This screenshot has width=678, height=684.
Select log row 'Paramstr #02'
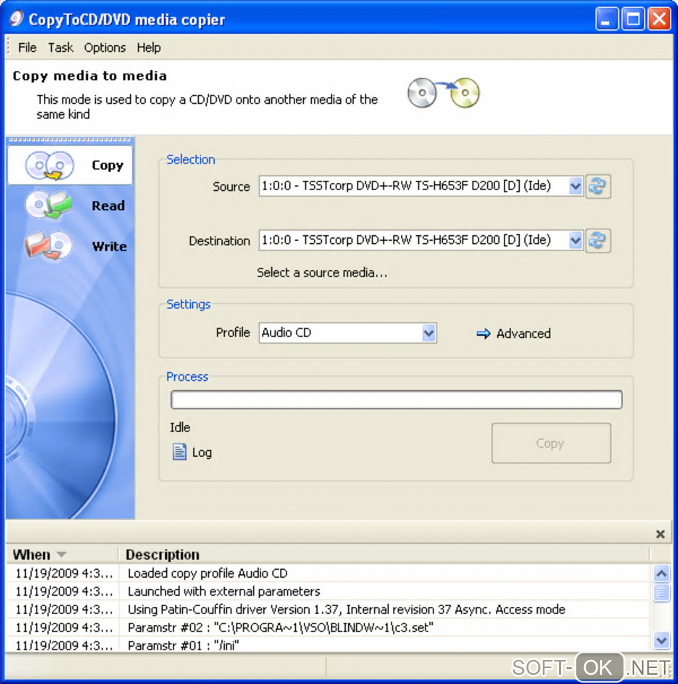[x=328, y=627]
